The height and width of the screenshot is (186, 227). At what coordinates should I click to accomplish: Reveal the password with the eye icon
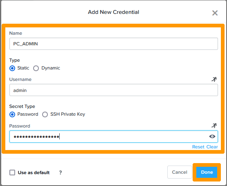[x=212, y=137]
